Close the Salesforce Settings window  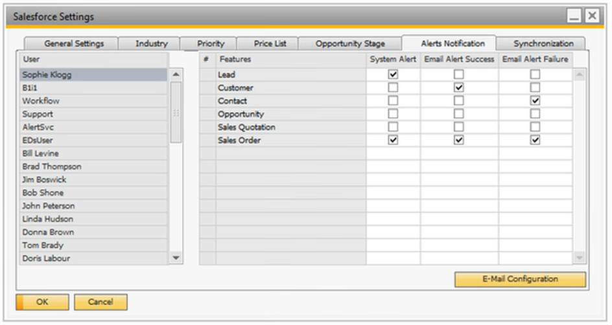[592, 17]
